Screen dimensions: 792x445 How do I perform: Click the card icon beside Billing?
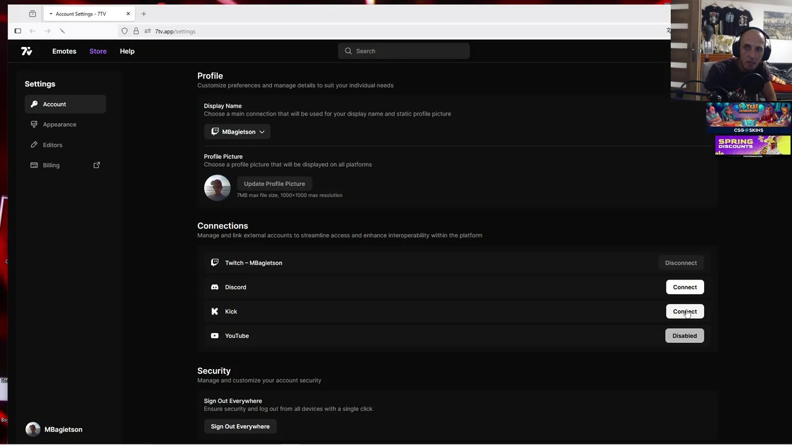pos(34,165)
